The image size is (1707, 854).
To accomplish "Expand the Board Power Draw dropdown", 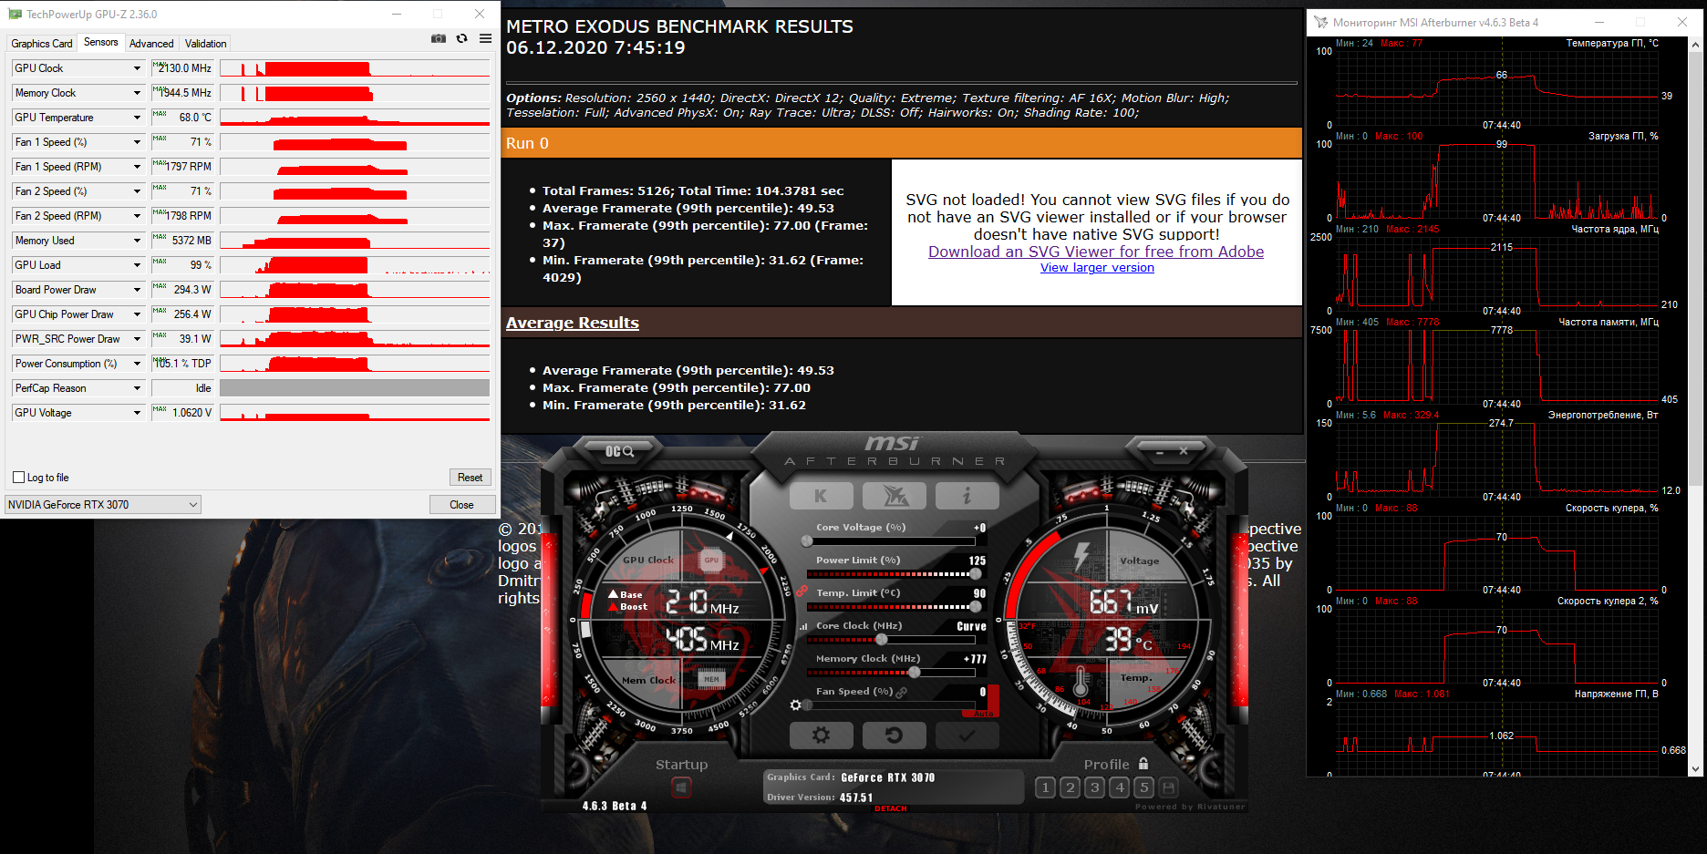I will [x=138, y=290].
